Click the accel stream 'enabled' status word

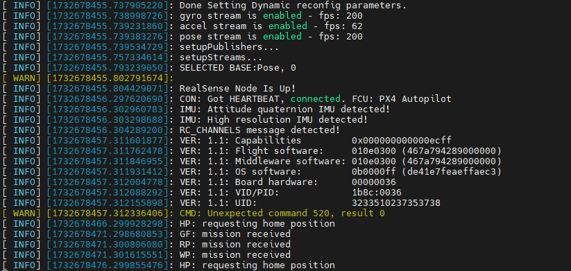tap(288, 26)
